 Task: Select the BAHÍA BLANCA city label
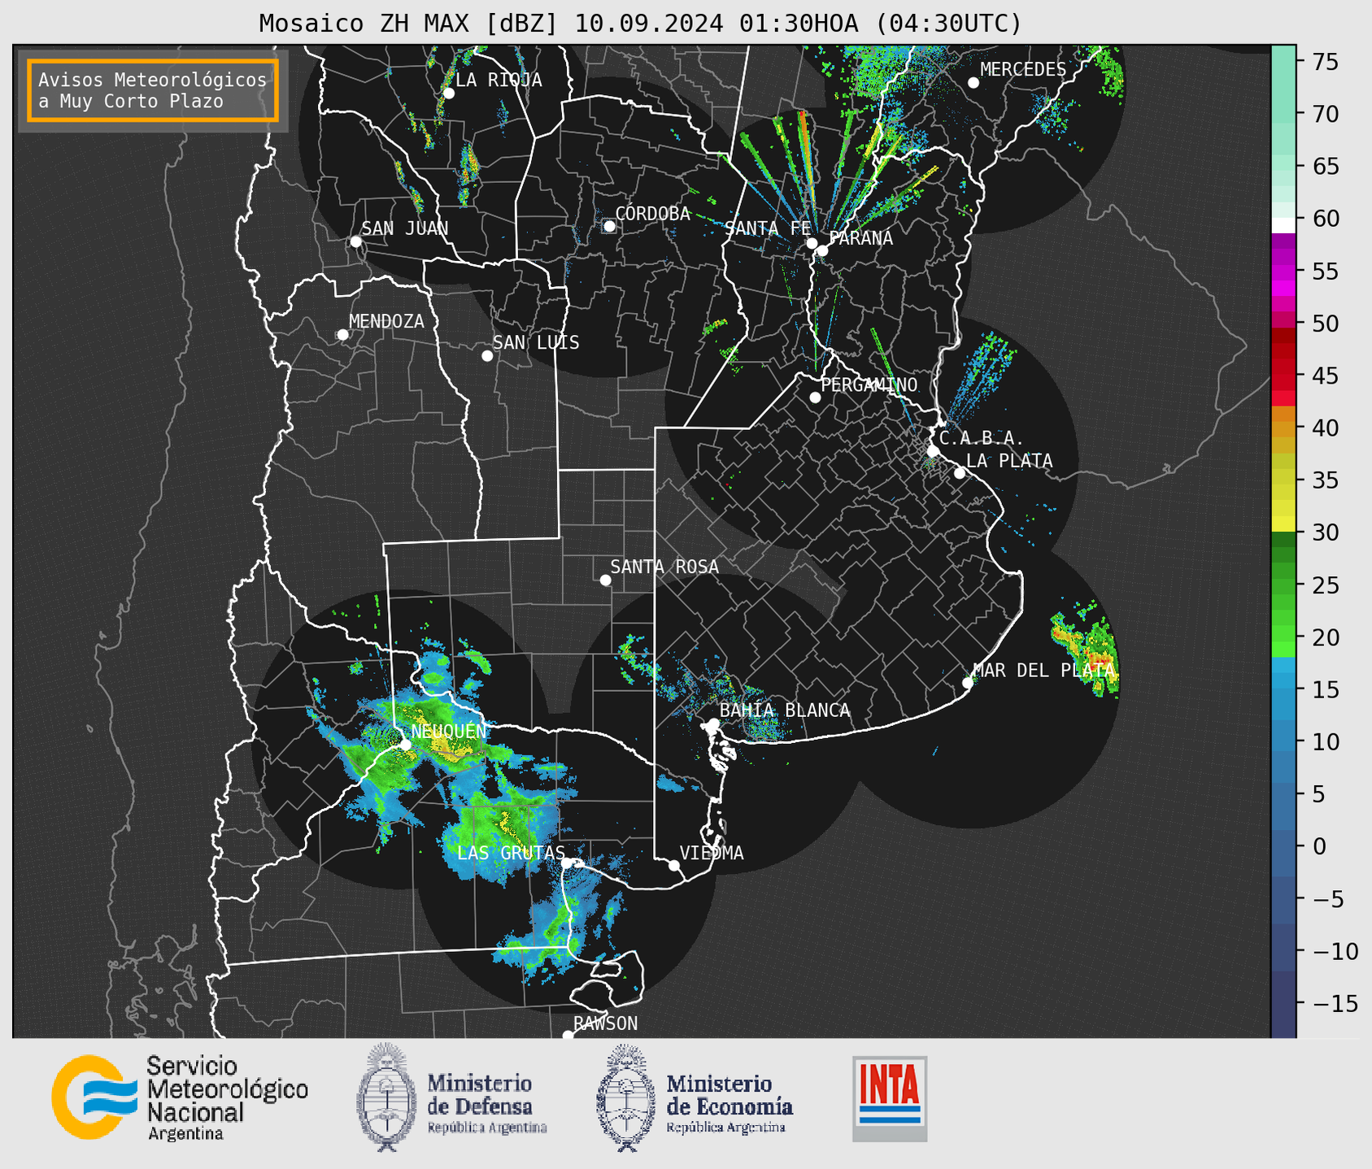tap(785, 711)
